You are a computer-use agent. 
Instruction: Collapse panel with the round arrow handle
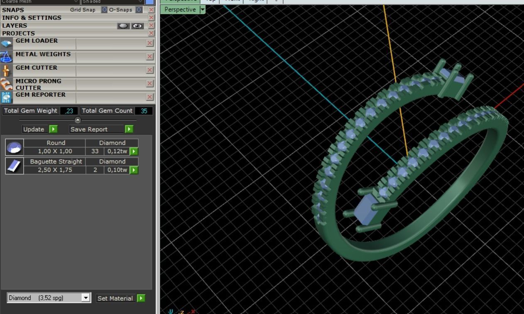(x=78, y=120)
